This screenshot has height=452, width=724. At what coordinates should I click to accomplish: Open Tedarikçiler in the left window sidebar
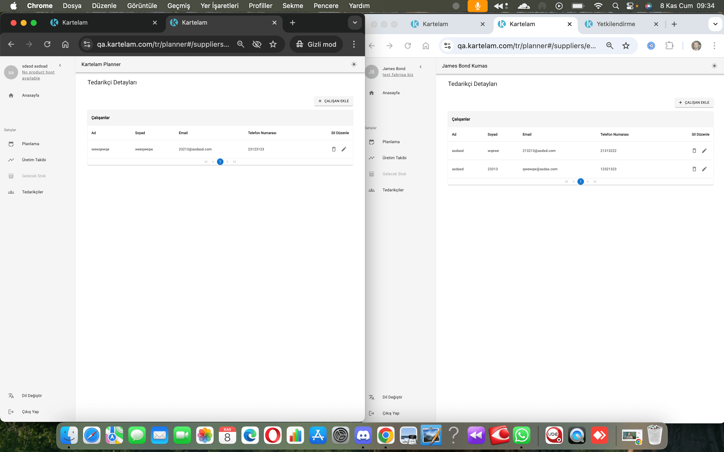pos(32,192)
